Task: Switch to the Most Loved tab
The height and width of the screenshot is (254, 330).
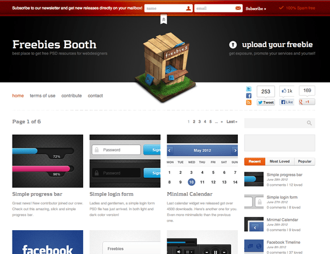Action: (x=280, y=161)
